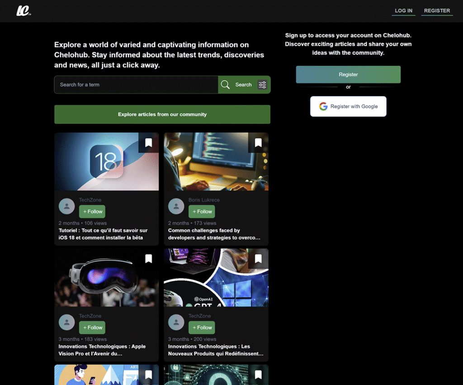This screenshot has width=463, height=385.
Task: Follow author Boris Lukrece
Action: pyautogui.click(x=202, y=211)
